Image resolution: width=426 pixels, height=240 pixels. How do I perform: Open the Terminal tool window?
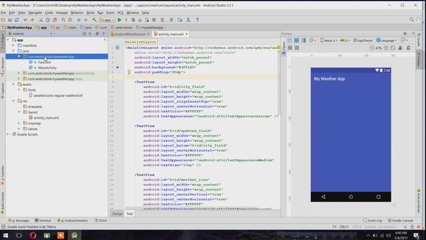43,221
